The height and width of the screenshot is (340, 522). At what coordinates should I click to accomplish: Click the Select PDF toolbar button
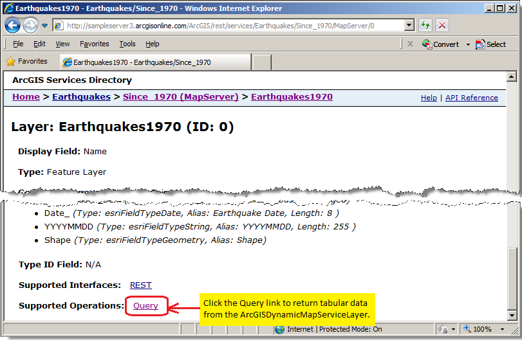tap(490, 44)
